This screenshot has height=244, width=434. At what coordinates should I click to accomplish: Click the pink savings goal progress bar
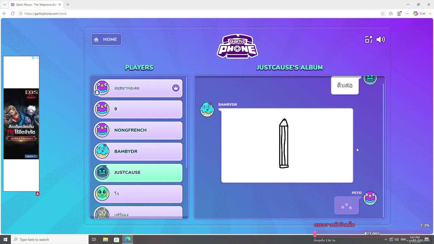pos(371,234)
